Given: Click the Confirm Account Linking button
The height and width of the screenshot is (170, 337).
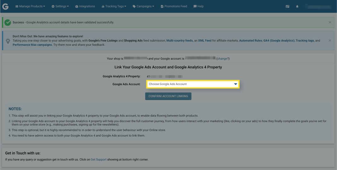Looking at the screenshot, I should (x=168, y=96).
